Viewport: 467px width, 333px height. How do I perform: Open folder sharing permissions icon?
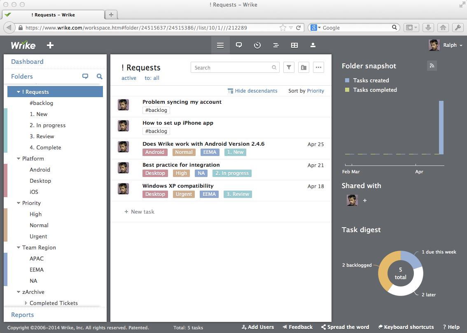coord(304,67)
